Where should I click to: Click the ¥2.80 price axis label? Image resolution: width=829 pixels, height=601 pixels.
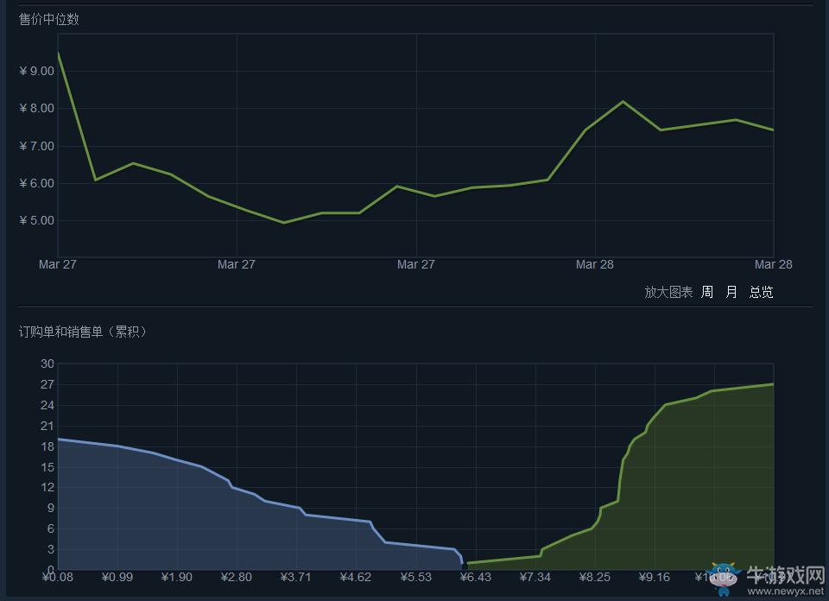click(236, 577)
